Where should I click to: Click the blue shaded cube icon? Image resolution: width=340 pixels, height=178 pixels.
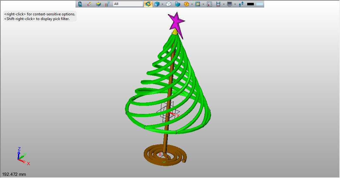(x=157, y=4)
